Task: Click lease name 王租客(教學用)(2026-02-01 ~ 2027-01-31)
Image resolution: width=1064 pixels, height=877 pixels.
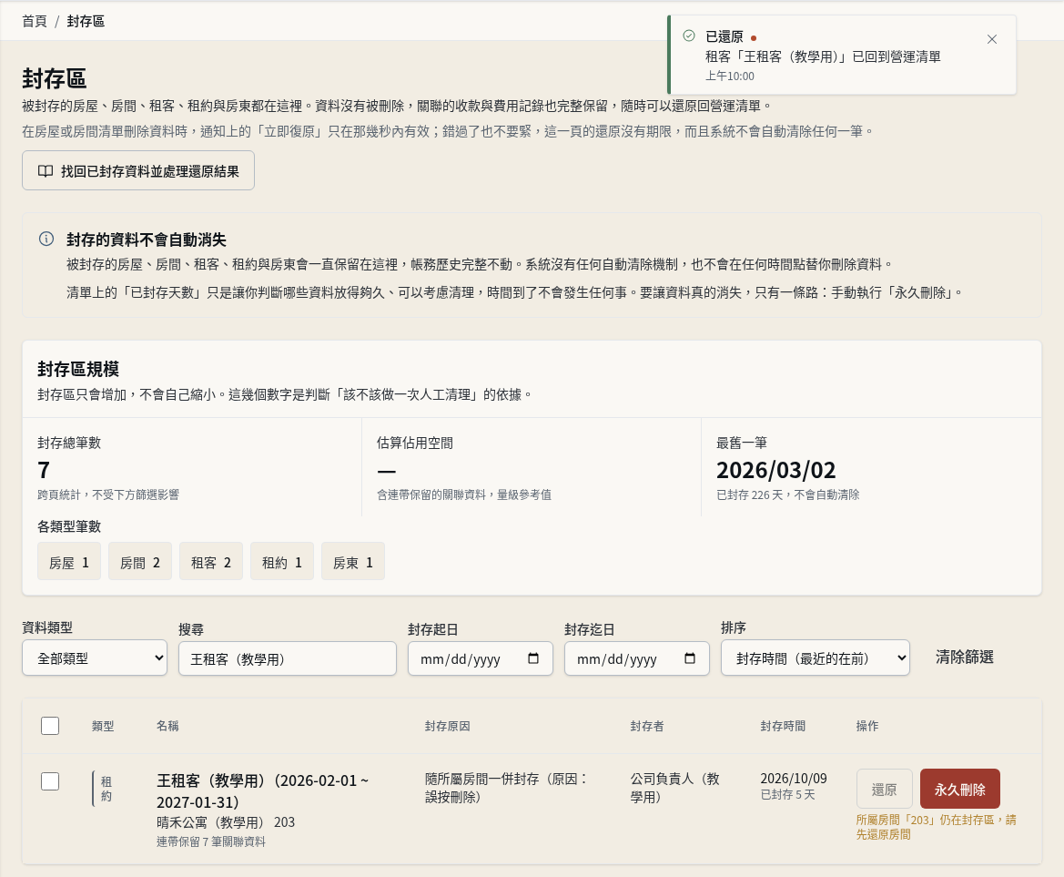Action: coord(263,790)
